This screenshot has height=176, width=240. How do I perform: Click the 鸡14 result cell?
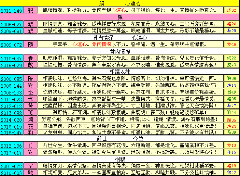point(232,85)
